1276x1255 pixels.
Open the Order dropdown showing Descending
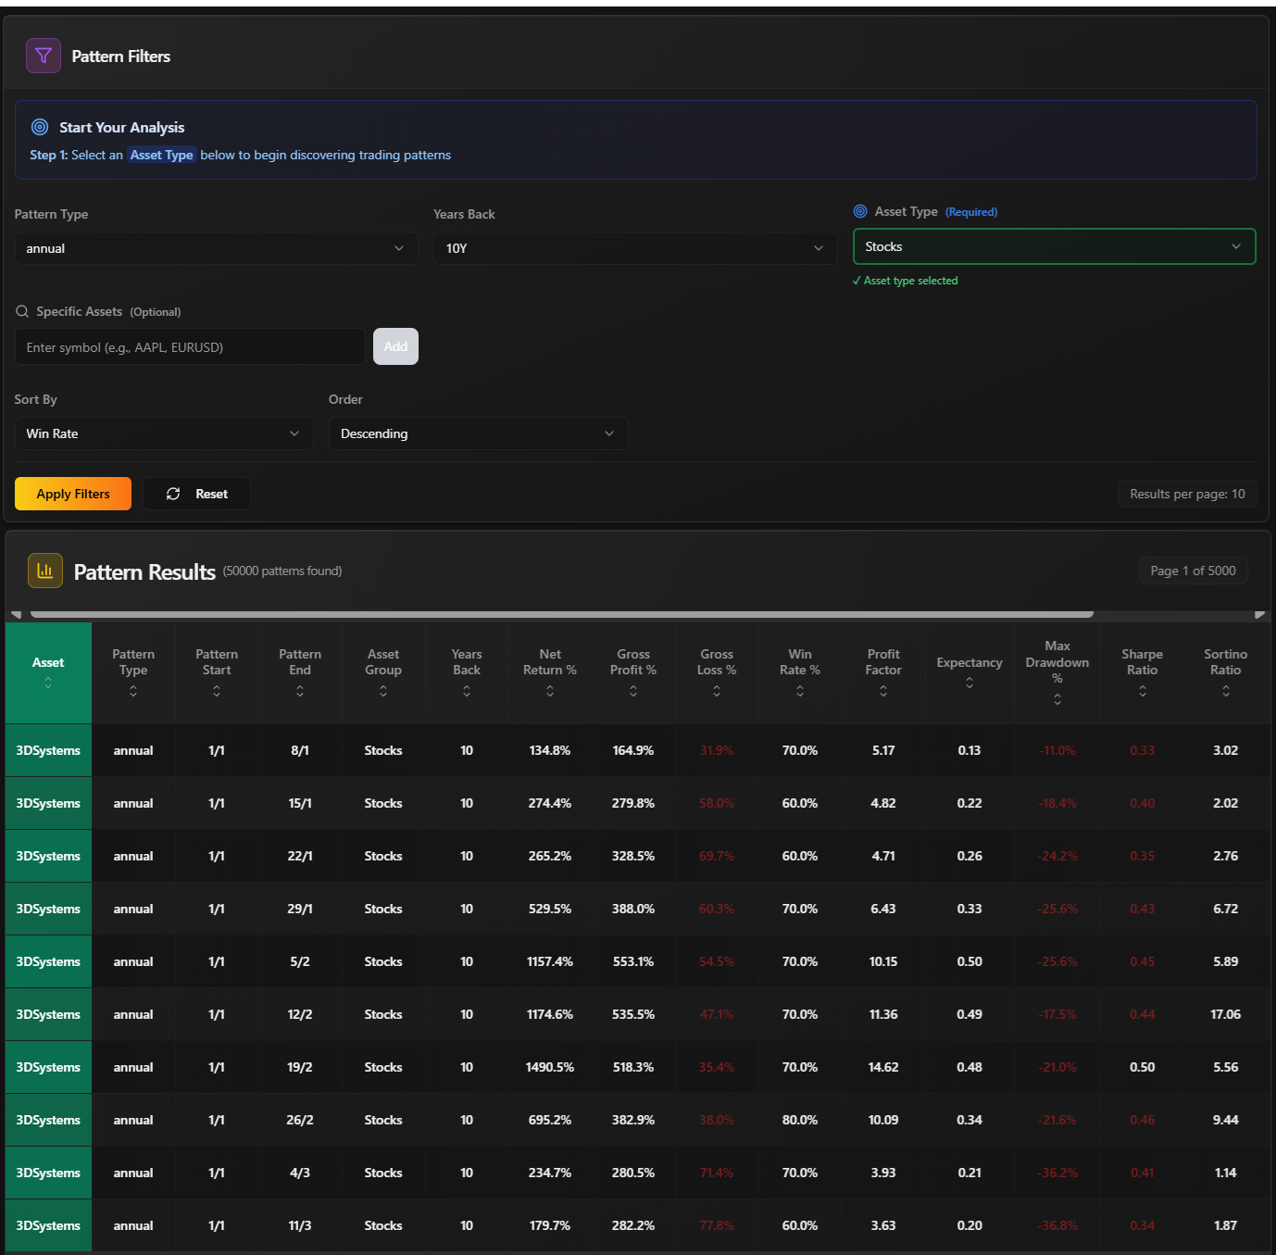(x=478, y=433)
